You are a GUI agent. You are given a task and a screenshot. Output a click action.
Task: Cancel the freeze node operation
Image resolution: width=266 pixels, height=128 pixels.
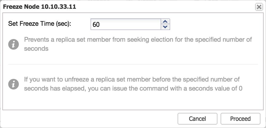[x=198, y=118]
